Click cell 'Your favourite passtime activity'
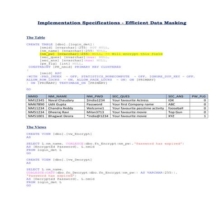Viewport: 224px width, 224px height. tap(138, 108)
